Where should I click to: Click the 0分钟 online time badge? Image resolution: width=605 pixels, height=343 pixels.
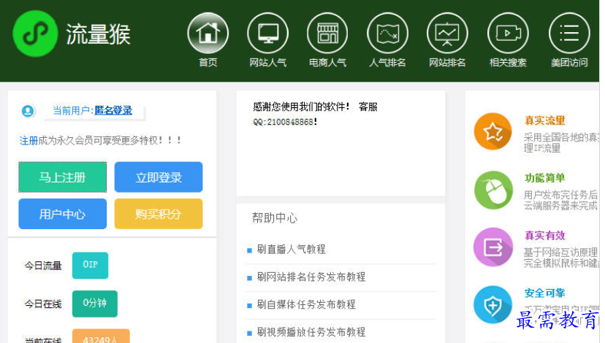pyautogui.click(x=95, y=304)
